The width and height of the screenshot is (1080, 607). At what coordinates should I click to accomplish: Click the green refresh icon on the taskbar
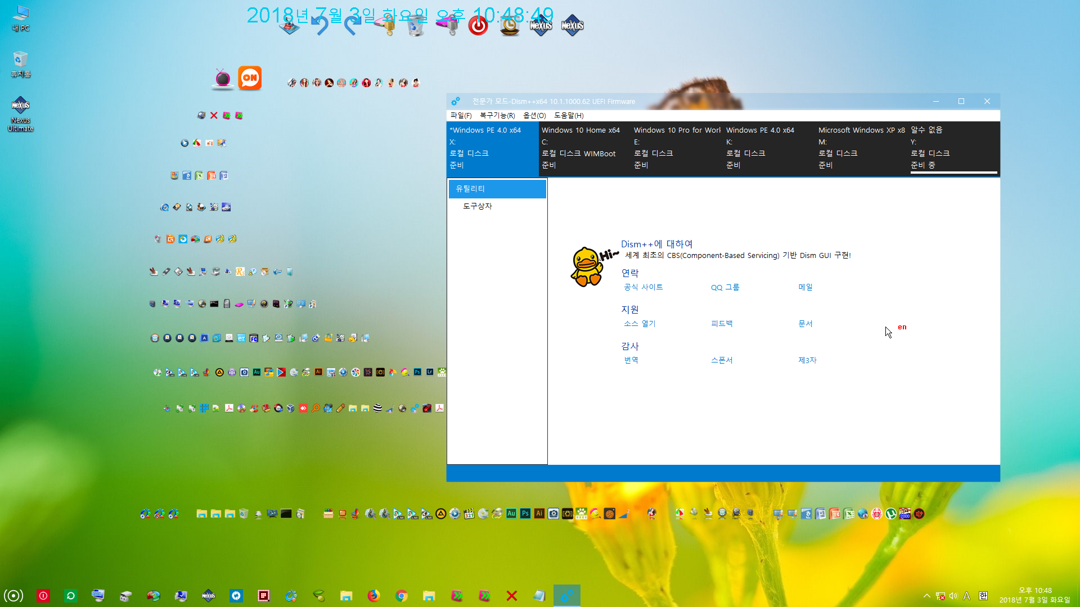coord(70,595)
